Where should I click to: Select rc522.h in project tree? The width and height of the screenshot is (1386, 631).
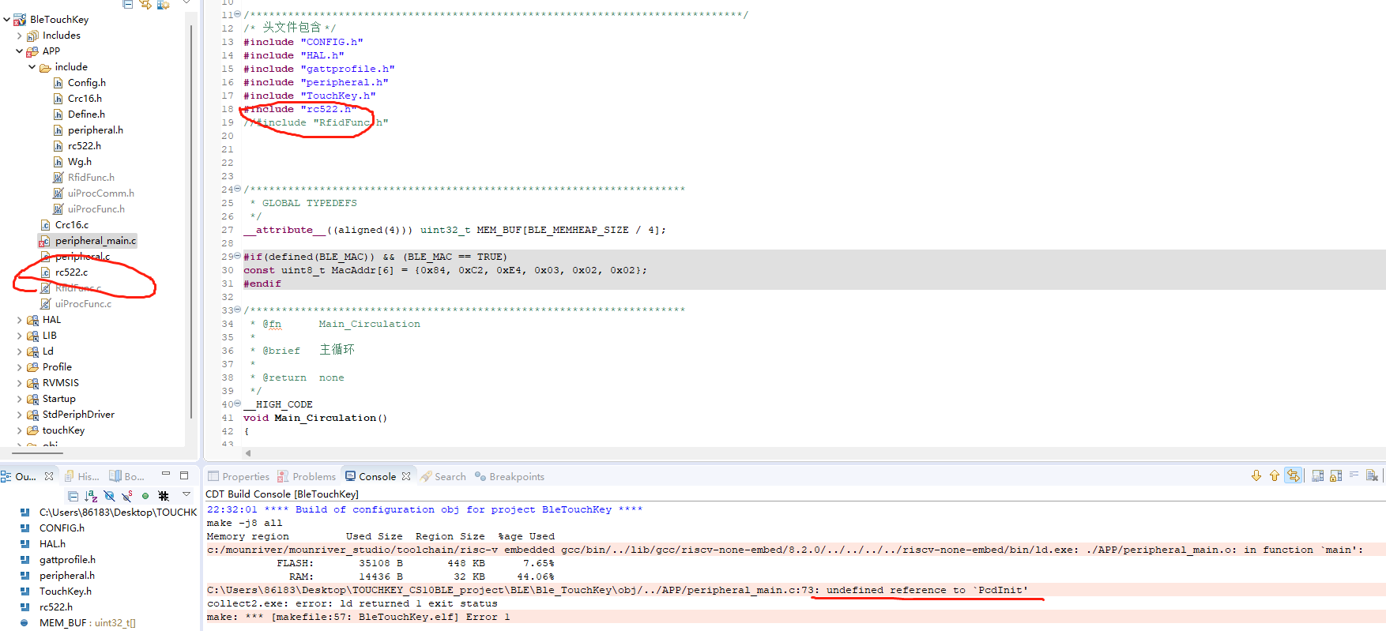77,145
